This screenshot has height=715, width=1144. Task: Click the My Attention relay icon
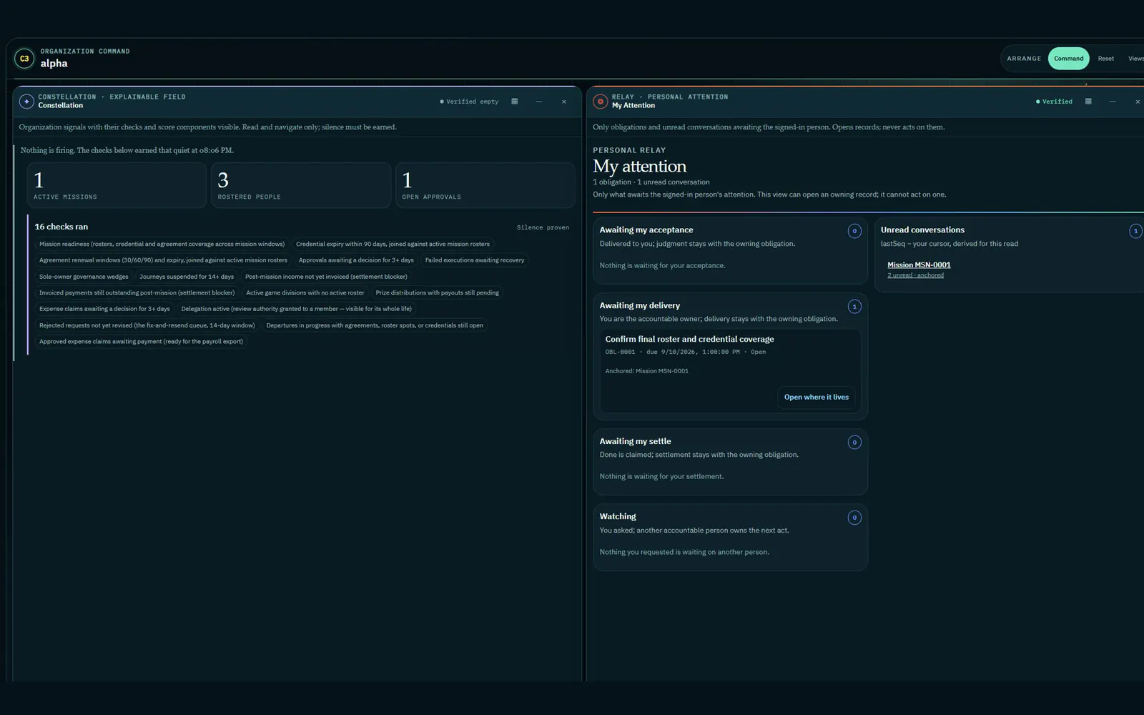(601, 102)
